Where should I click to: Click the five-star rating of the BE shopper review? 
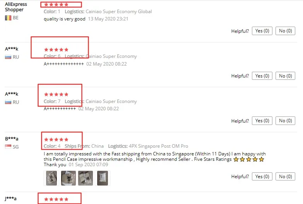tap(56, 5)
